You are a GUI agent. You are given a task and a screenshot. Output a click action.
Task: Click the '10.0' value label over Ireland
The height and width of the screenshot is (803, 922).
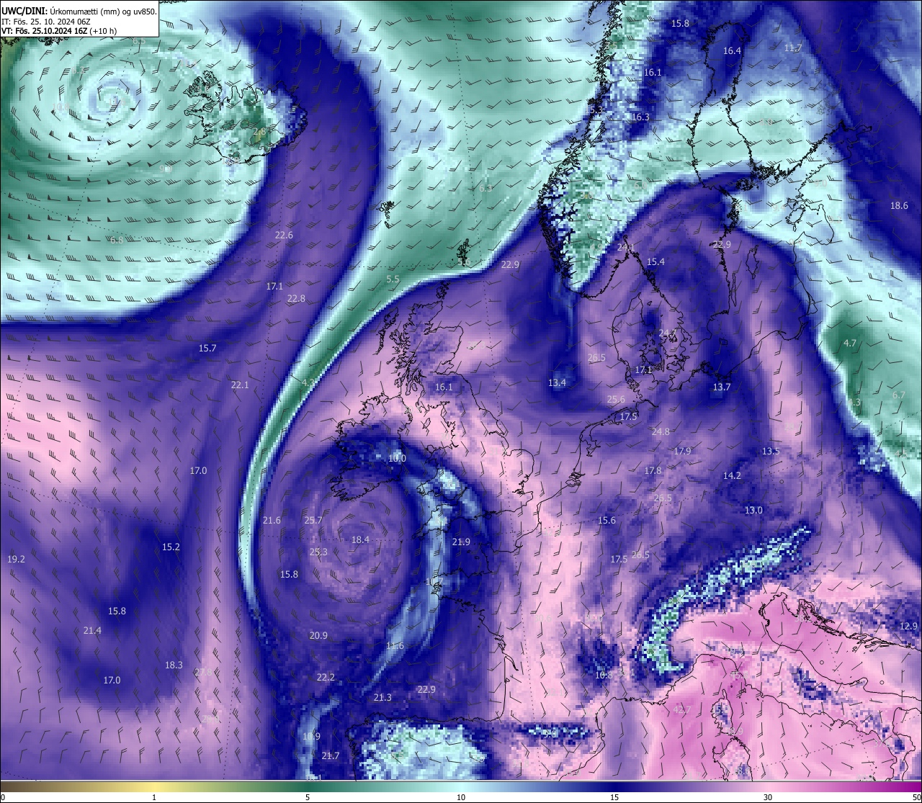pyautogui.click(x=397, y=458)
